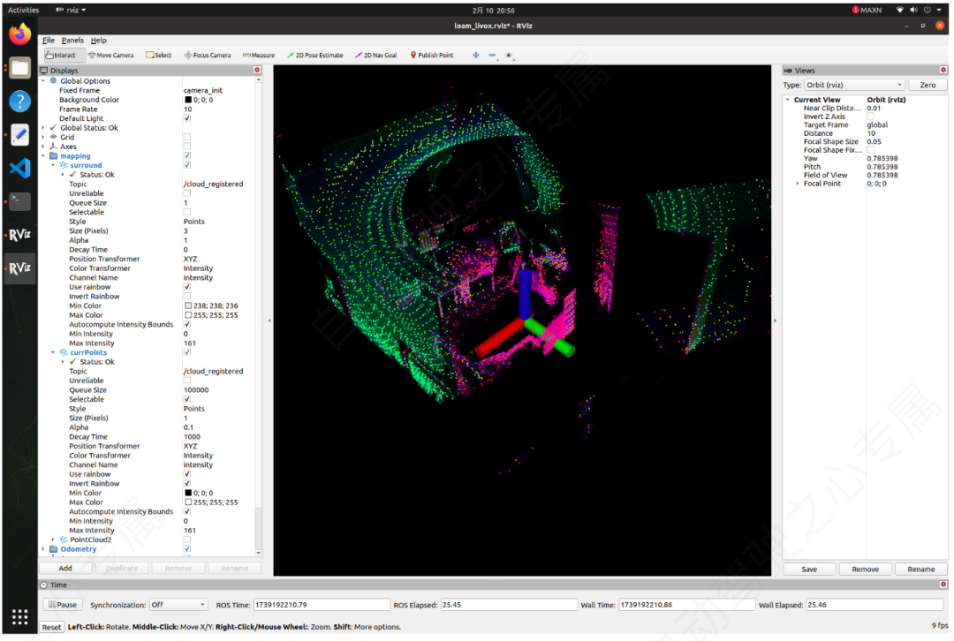Toggle the Default Light checkbox
Image resolution: width=954 pixels, height=641 pixels.
(x=186, y=118)
